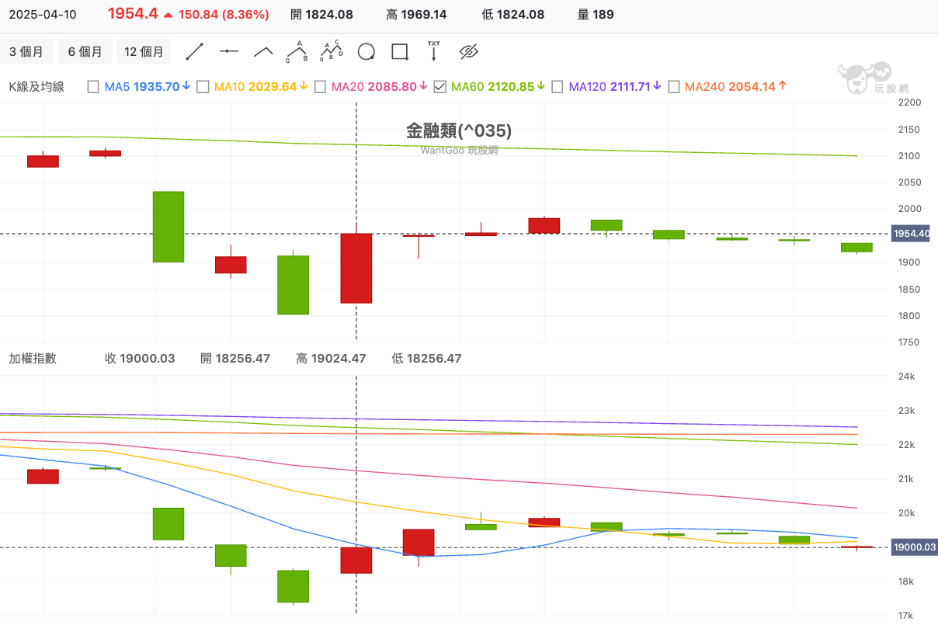Click the 高 1969.14 high value
938x625 pixels.
click(416, 15)
